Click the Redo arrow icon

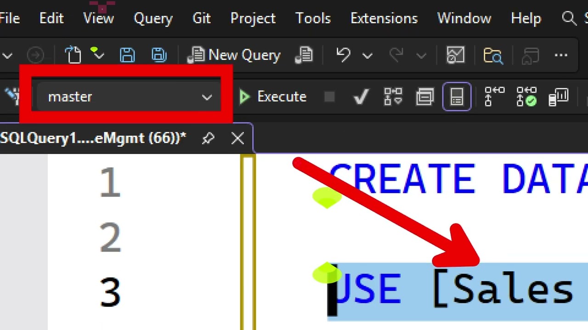(396, 55)
